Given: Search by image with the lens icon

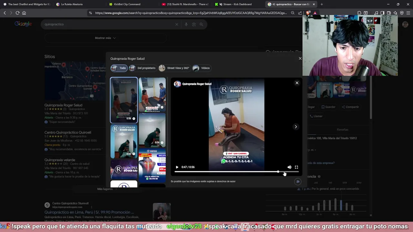Looking at the screenshot, I should 194,24.
